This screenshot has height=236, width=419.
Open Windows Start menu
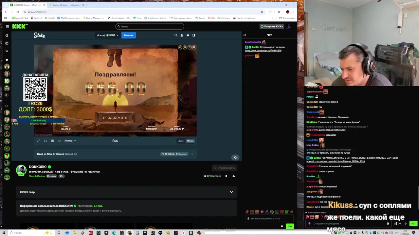click(x=4, y=233)
